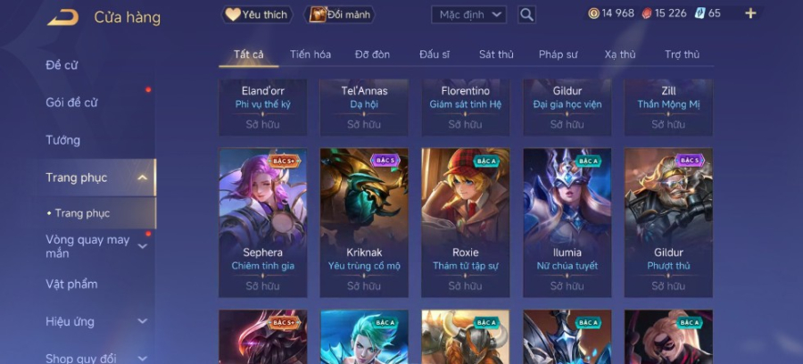
Task: Select the Sephera Chiêm tinh gia skin card
Action: coord(262,223)
